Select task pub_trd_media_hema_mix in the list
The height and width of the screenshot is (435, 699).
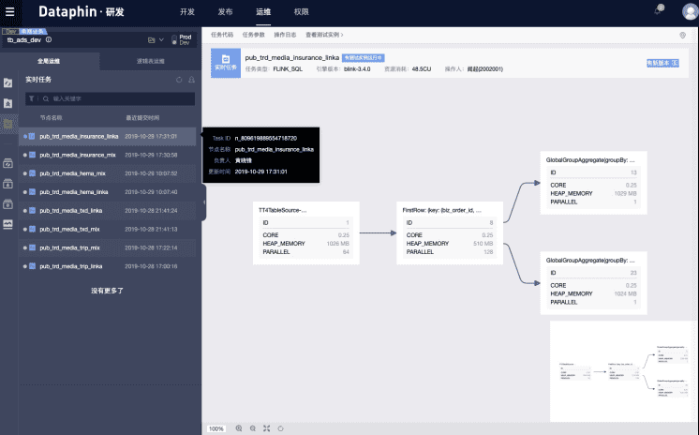[x=108, y=173]
